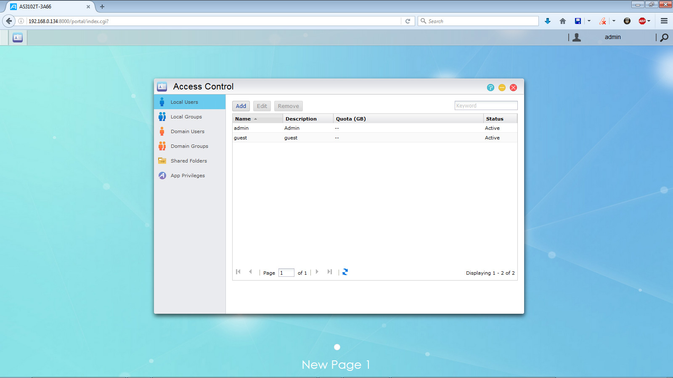This screenshot has width=673, height=378.
Task: Expand dropdown next to the red pen icon
Action: (614, 21)
